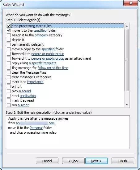Open the category link in assign action
Image resolution: width=140 pixels, height=170 pixels.
[x=41, y=35]
